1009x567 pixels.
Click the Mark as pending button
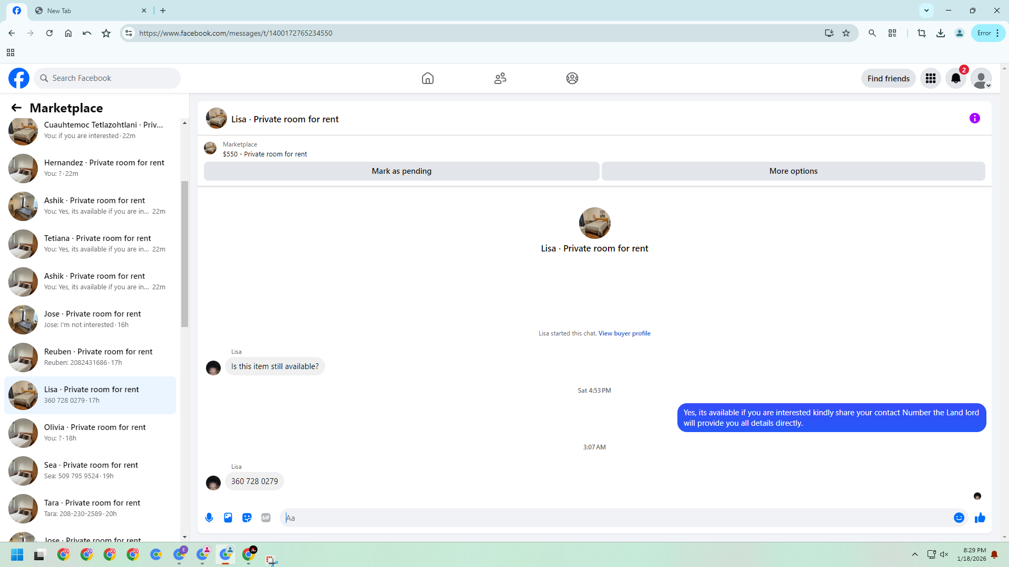coord(401,171)
